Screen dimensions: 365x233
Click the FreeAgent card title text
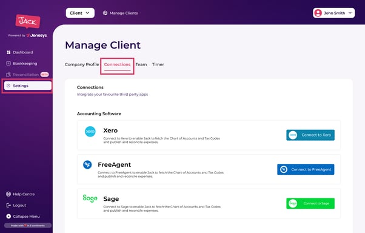pyautogui.click(x=115, y=164)
